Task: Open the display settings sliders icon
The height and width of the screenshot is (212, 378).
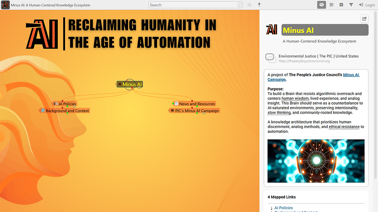Action: (x=331, y=5)
